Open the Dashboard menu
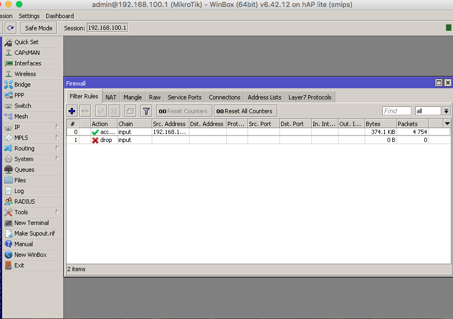The width and height of the screenshot is (453, 319). 60,16
